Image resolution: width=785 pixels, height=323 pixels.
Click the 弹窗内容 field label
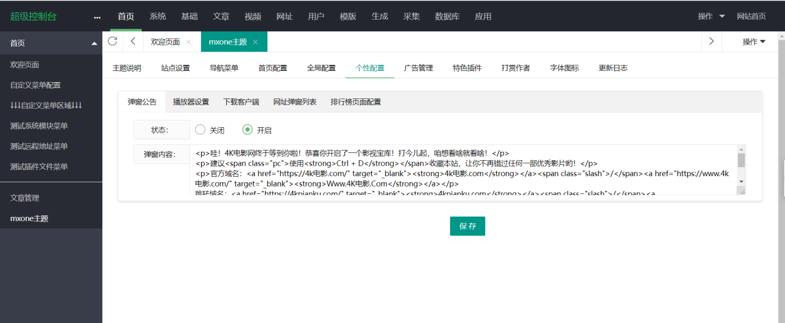tap(161, 154)
